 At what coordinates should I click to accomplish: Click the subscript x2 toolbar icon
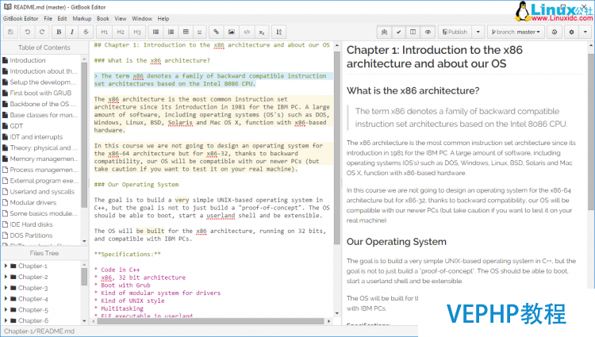point(262,33)
